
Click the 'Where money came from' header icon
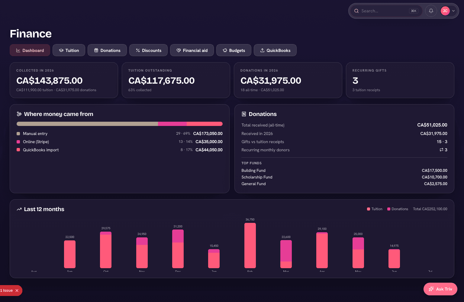pyautogui.click(x=19, y=114)
